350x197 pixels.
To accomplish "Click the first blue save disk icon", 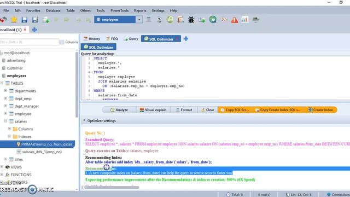I will coord(24,20).
